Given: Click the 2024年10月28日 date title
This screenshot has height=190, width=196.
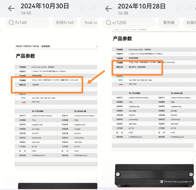Looking at the screenshot, I should tap(142, 6).
